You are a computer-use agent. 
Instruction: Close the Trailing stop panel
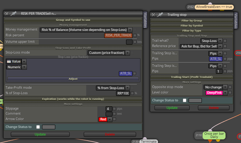(x=153, y=15)
